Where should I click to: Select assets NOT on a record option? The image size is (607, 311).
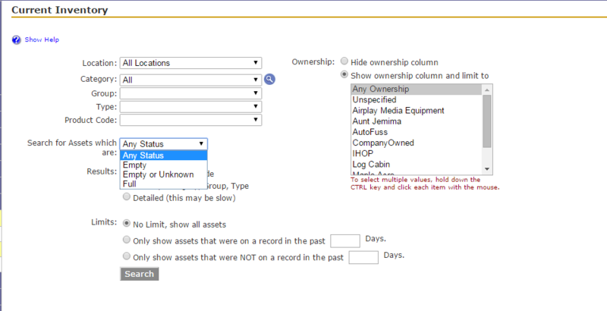[x=127, y=256]
